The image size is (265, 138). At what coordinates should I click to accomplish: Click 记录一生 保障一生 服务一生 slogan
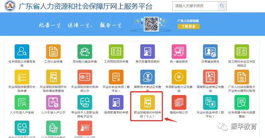point(80,25)
